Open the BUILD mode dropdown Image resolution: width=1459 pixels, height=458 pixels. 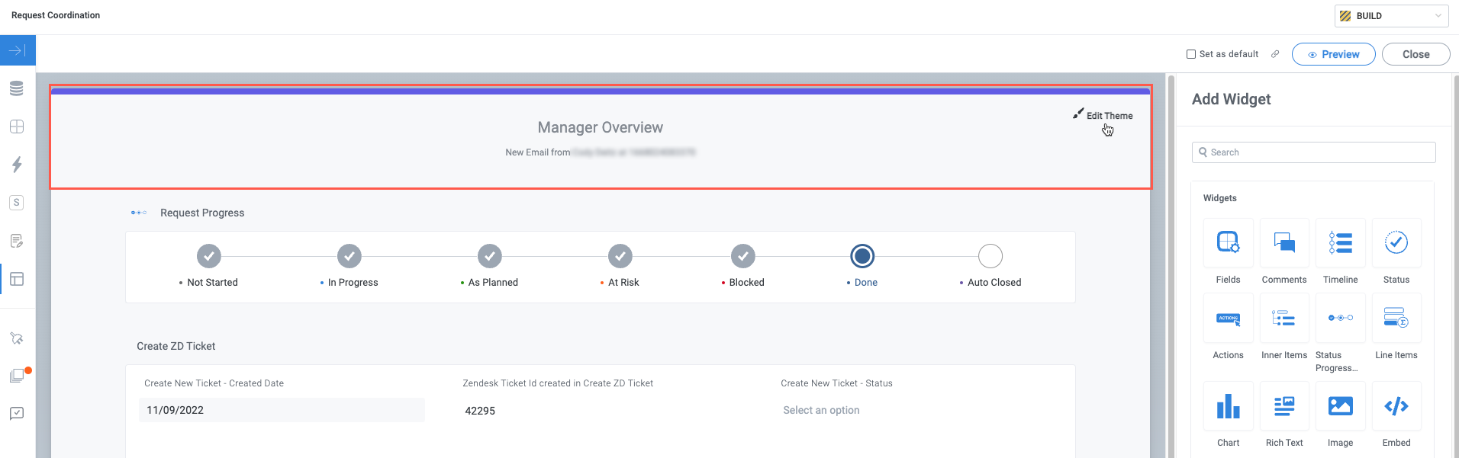(x=1391, y=16)
